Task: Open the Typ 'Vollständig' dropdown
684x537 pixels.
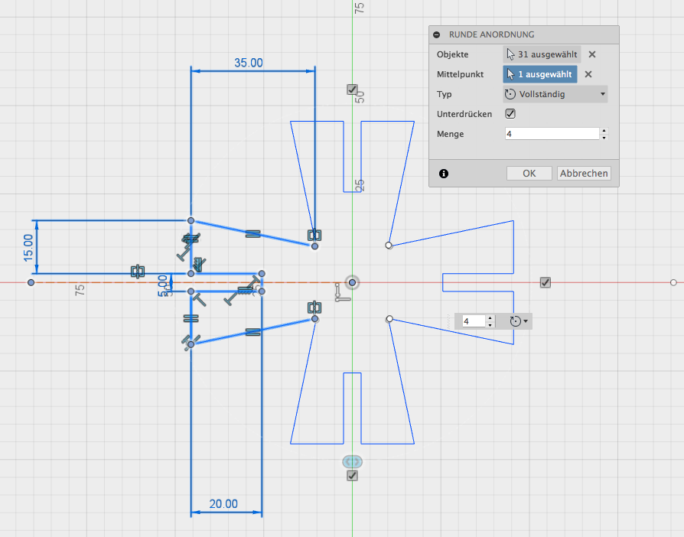Action: point(555,94)
